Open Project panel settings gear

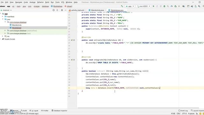pos(62,10)
